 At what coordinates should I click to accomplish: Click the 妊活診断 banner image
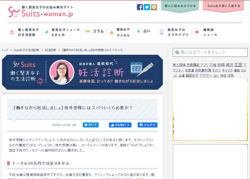pyautogui.click(x=82, y=72)
